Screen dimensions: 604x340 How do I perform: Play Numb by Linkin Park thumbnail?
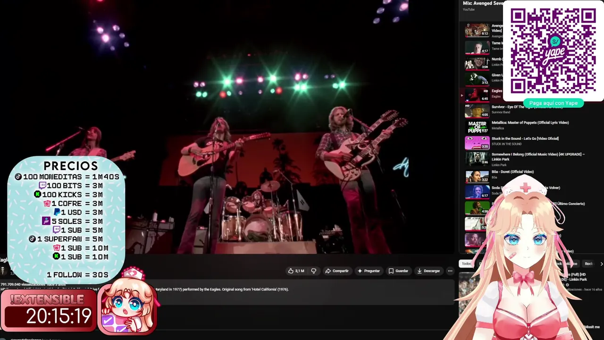pos(477,63)
